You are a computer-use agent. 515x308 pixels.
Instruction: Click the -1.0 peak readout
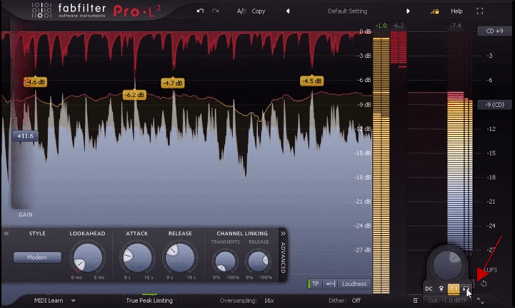tap(381, 26)
